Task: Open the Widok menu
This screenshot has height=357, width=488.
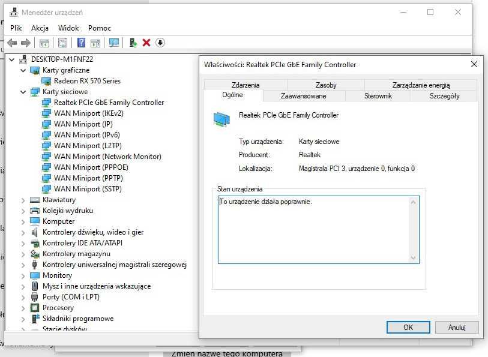Action: 68,28
